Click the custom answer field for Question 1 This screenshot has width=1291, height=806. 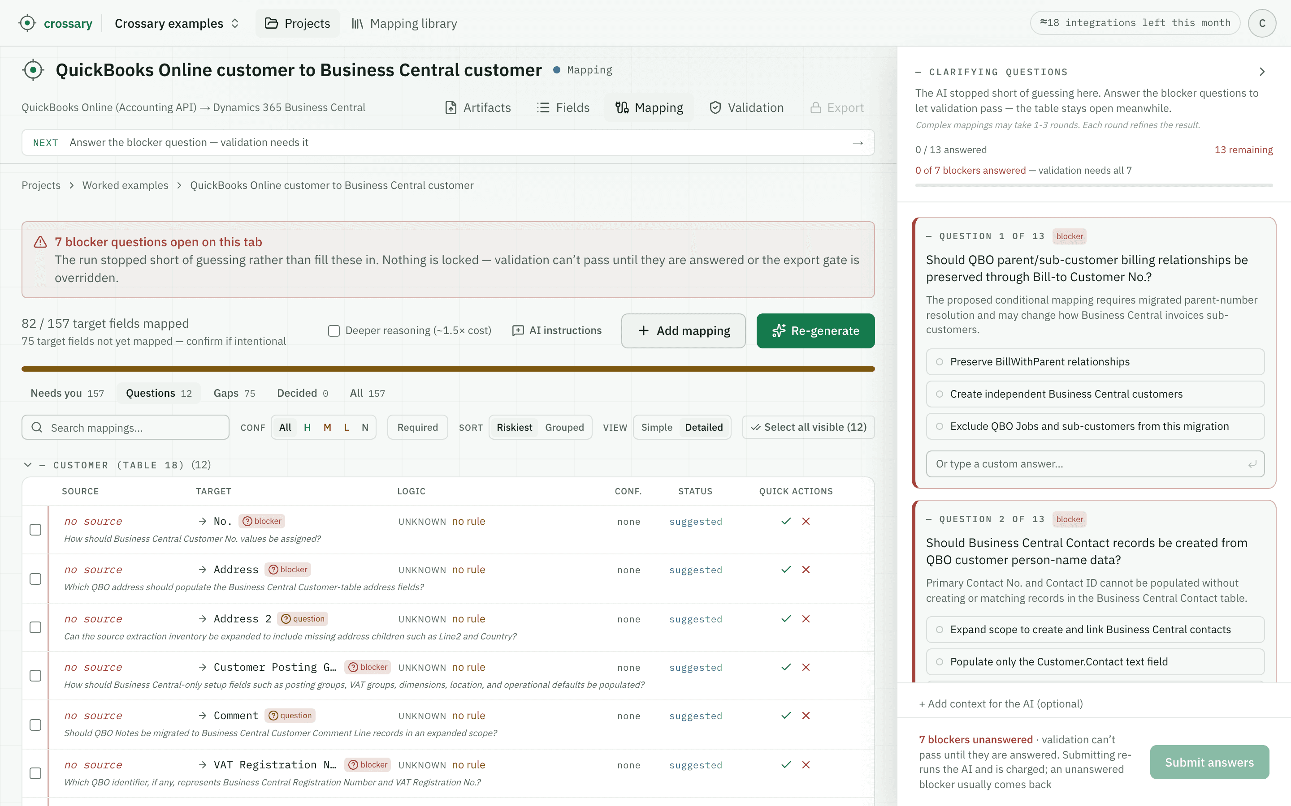click(x=1095, y=464)
